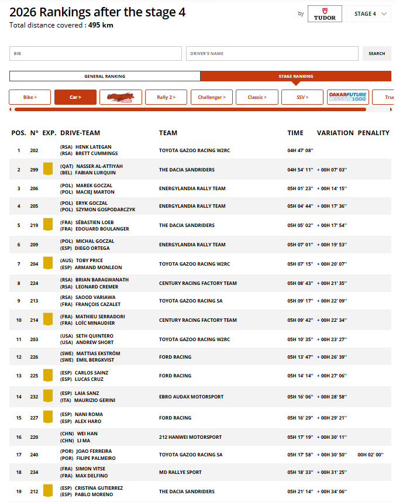
Task: Click the POS. column header
Action: [19, 133]
